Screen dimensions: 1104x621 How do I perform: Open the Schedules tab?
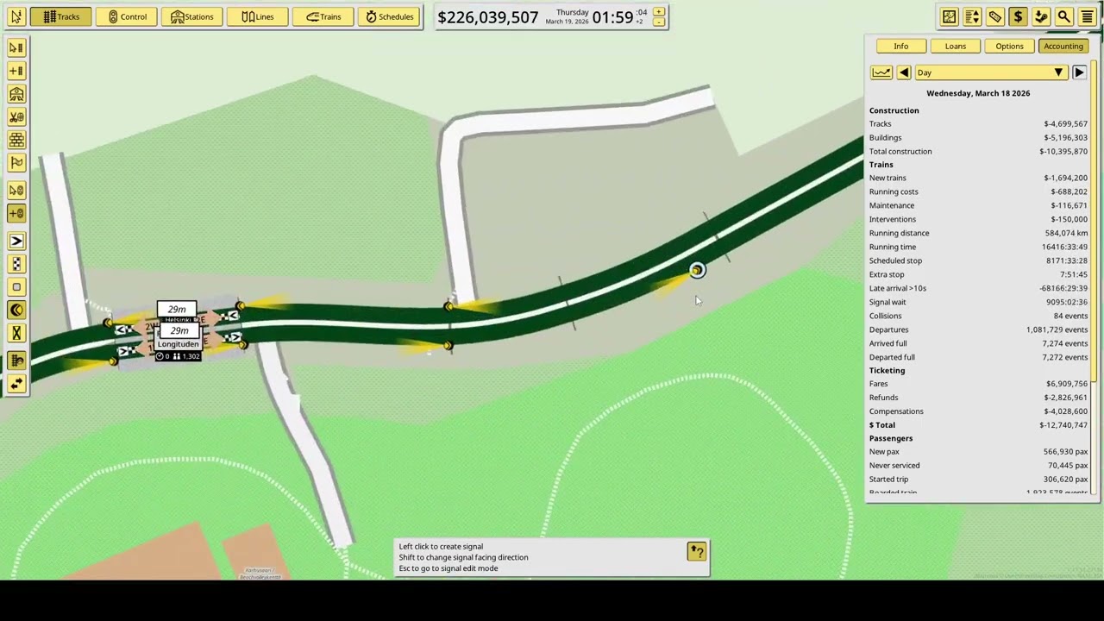tap(390, 16)
